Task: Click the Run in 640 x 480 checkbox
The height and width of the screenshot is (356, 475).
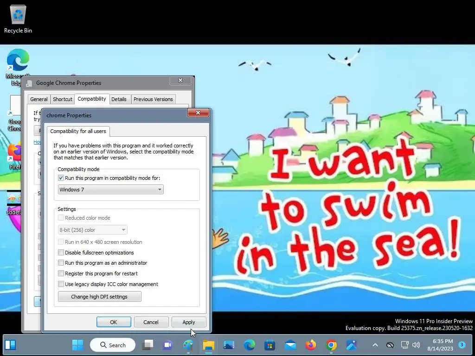Action: [x=61, y=242]
